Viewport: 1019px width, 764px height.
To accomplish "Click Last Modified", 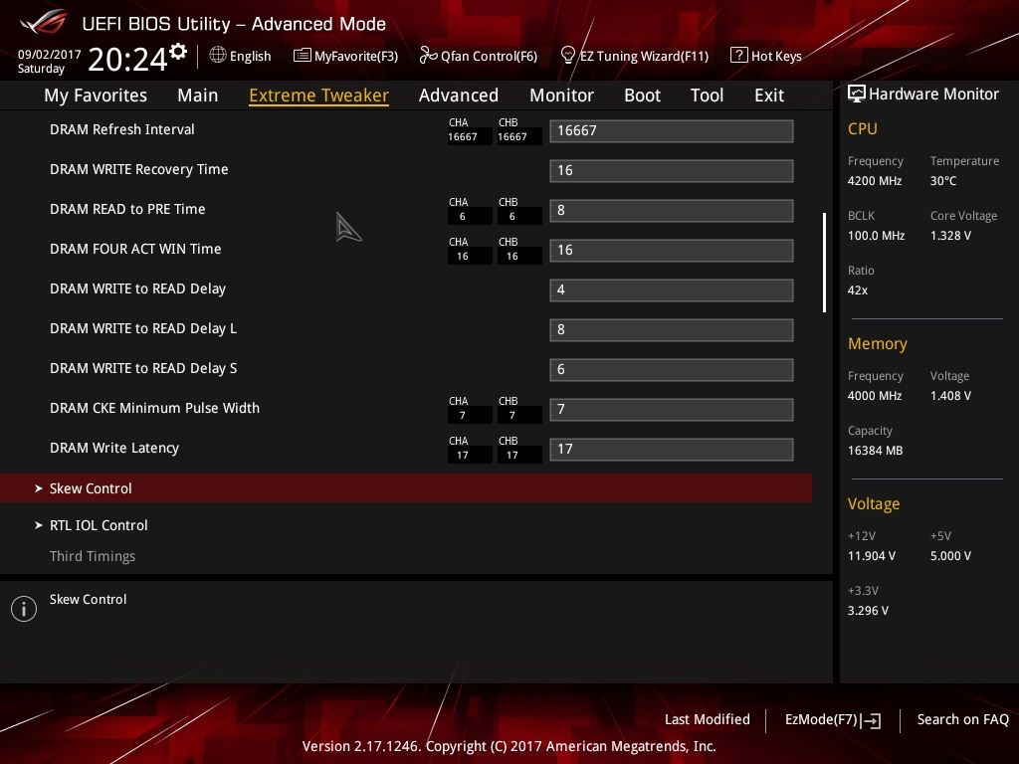I will coord(708,719).
